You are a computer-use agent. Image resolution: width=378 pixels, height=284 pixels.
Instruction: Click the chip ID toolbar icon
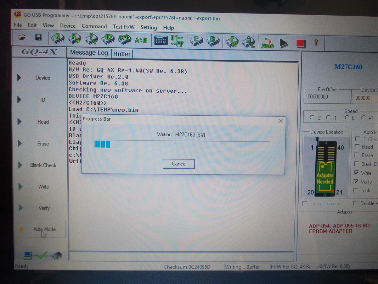tap(108, 39)
